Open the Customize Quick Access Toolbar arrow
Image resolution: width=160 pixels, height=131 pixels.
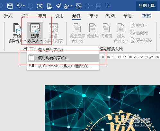pyautogui.click(x=108, y=6)
